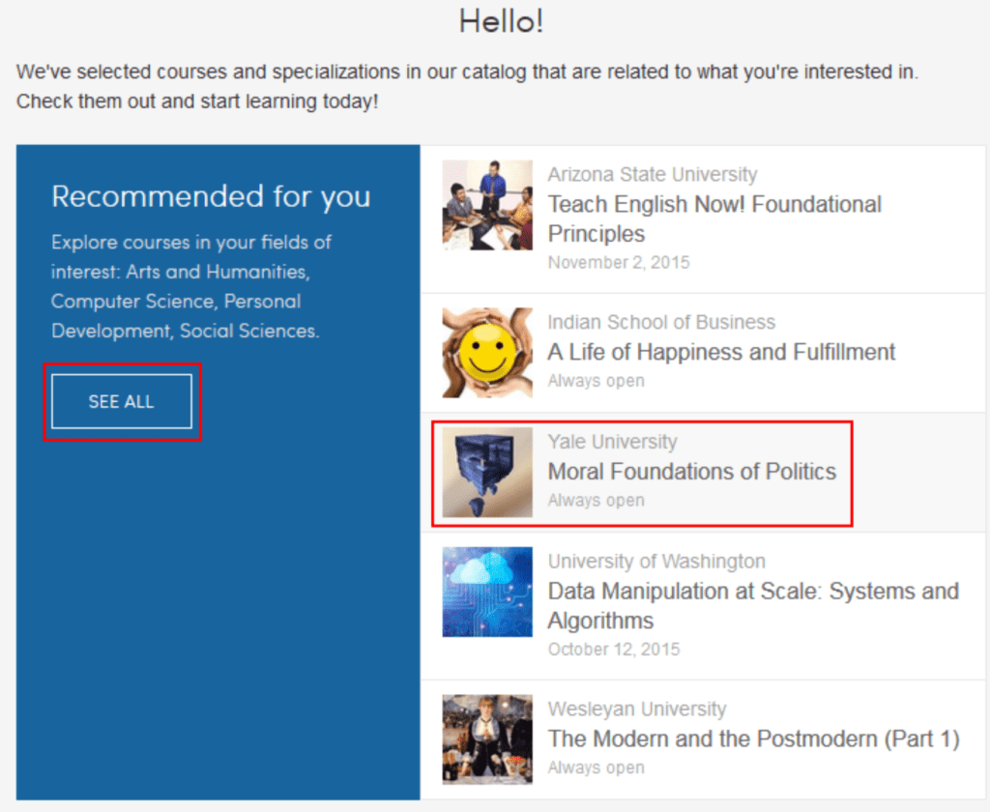The width and height of the screenshot is (990, 812).
Task: Click the smiley face course thumbnail
Action: (487, 353)
